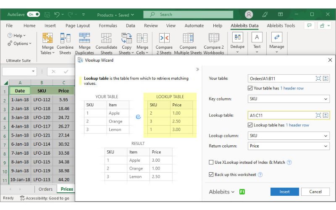Image resolution: width=336 pixels, height=210 pixels.
Task: Select cell with price 44.20
Action: tap(64, 180)
